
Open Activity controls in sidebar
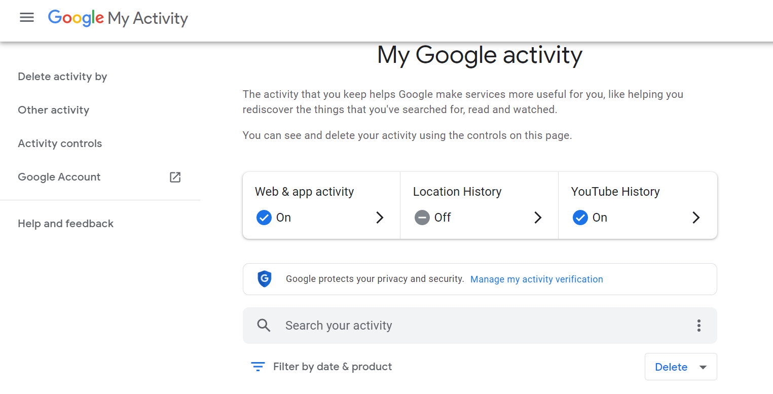point(60,144)
